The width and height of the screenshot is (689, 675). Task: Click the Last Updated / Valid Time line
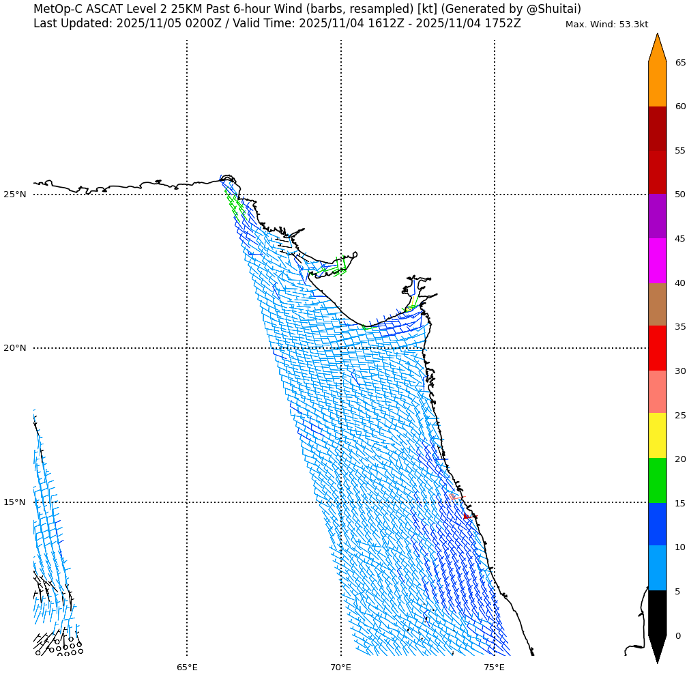point(277,23)
